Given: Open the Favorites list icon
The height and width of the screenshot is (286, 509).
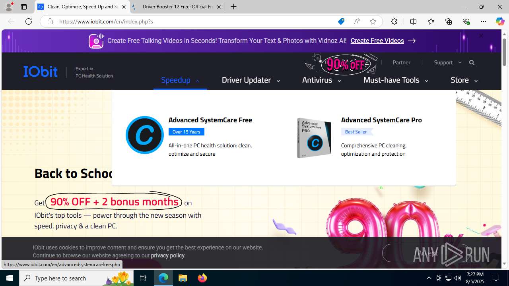Looking at the screenshot, I should (x=431, y=21).
